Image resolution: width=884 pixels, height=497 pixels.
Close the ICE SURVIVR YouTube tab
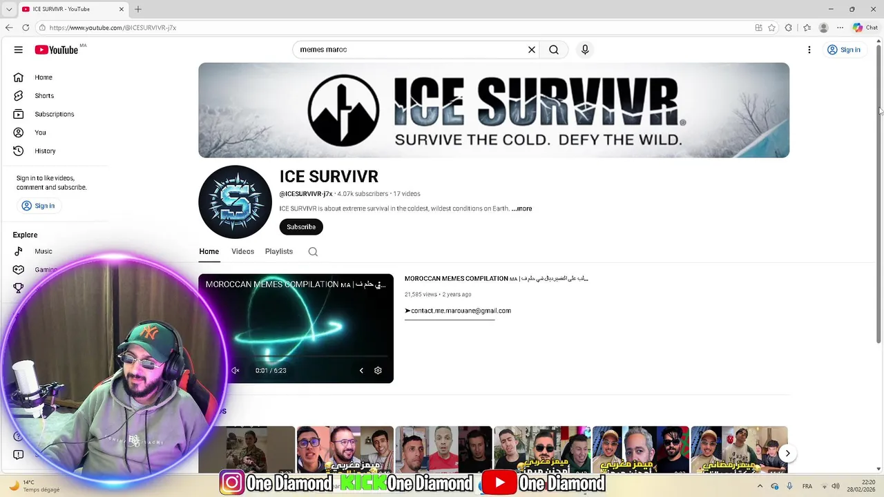click(122, 9)
